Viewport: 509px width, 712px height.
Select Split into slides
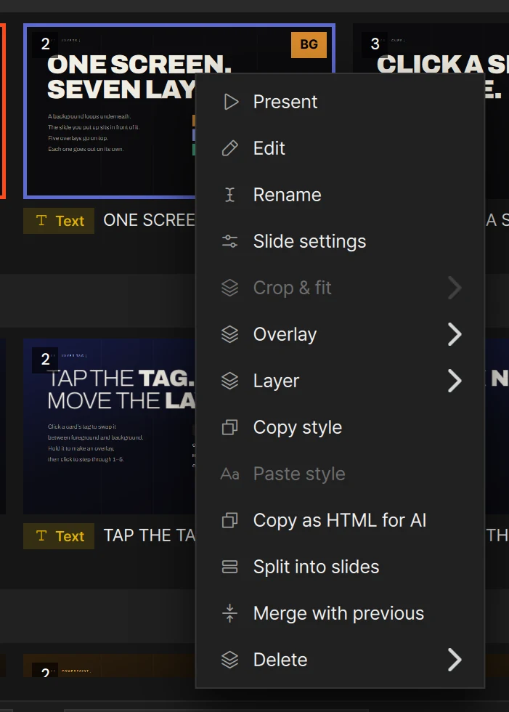pos(340,567)
